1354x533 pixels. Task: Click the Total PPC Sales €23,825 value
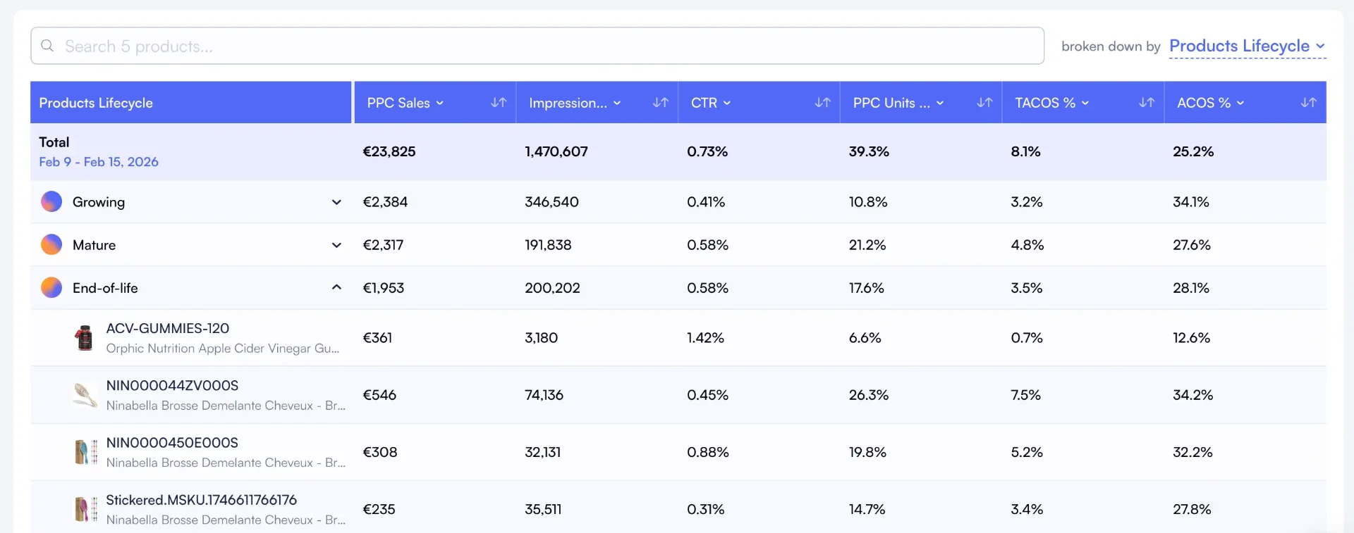[389, 151]
